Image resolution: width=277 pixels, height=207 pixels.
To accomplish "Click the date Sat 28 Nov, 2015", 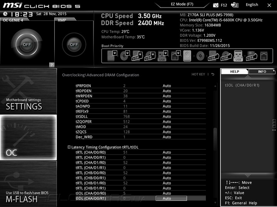I will coord(51,14).
